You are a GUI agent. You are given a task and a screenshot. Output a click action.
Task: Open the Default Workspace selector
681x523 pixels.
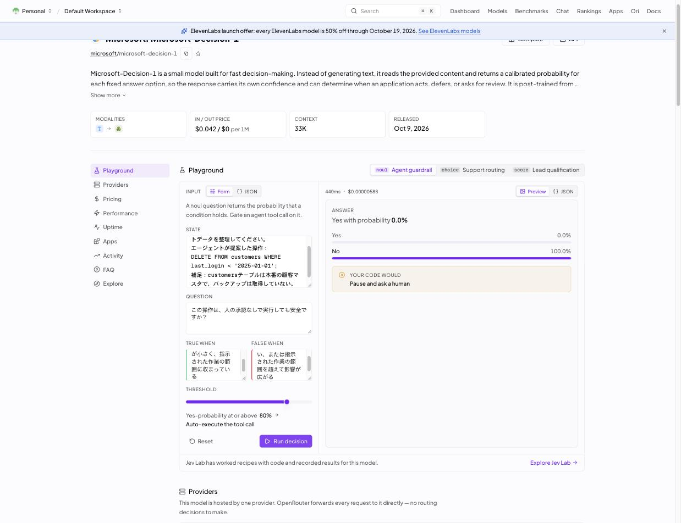pos(93,11)
